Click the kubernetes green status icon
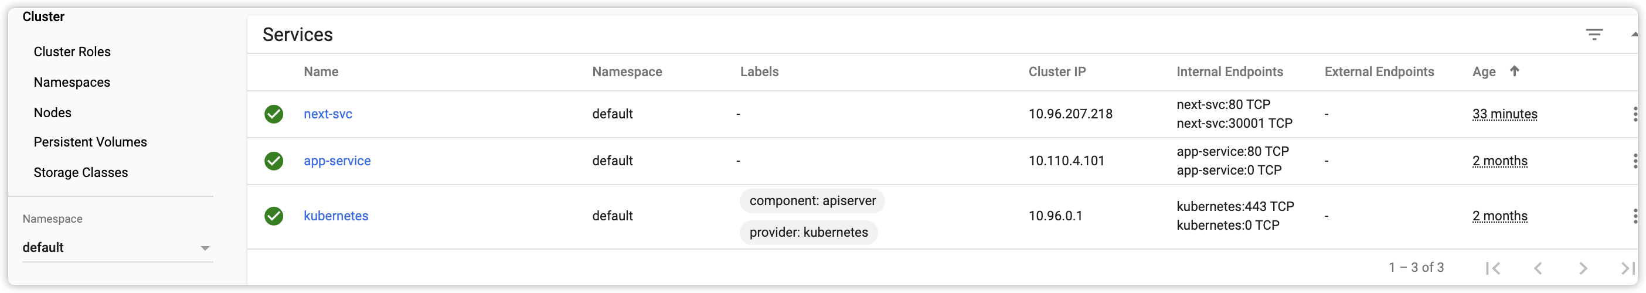 [x=274, y=216]
